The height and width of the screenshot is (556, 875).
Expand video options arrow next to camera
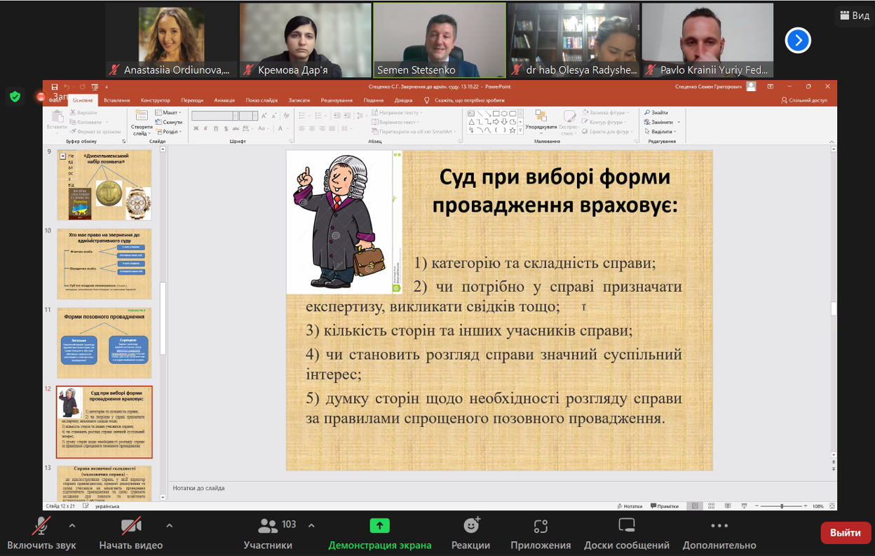(169, 525)
